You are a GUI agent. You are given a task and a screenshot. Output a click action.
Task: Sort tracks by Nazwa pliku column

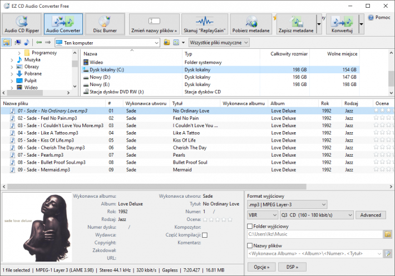[53, 103]
